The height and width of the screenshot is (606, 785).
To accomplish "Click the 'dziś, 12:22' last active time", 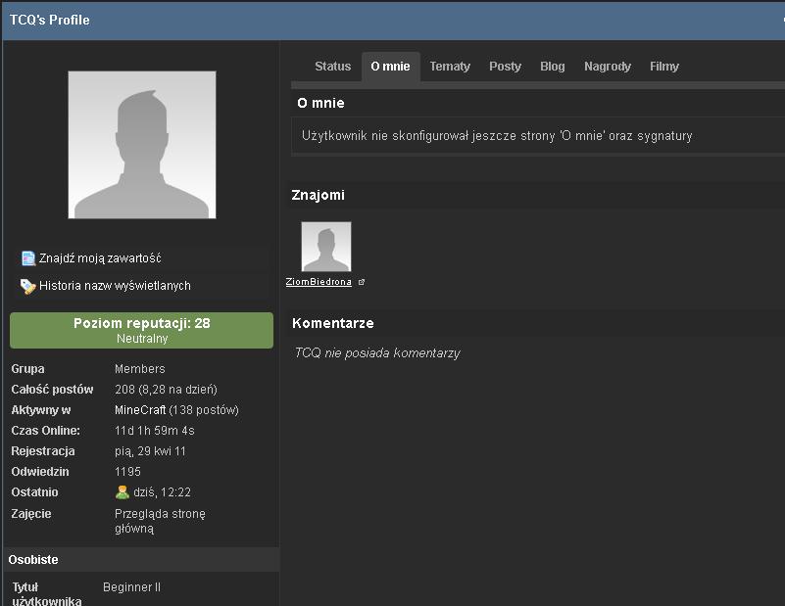I will coord(163,492).
